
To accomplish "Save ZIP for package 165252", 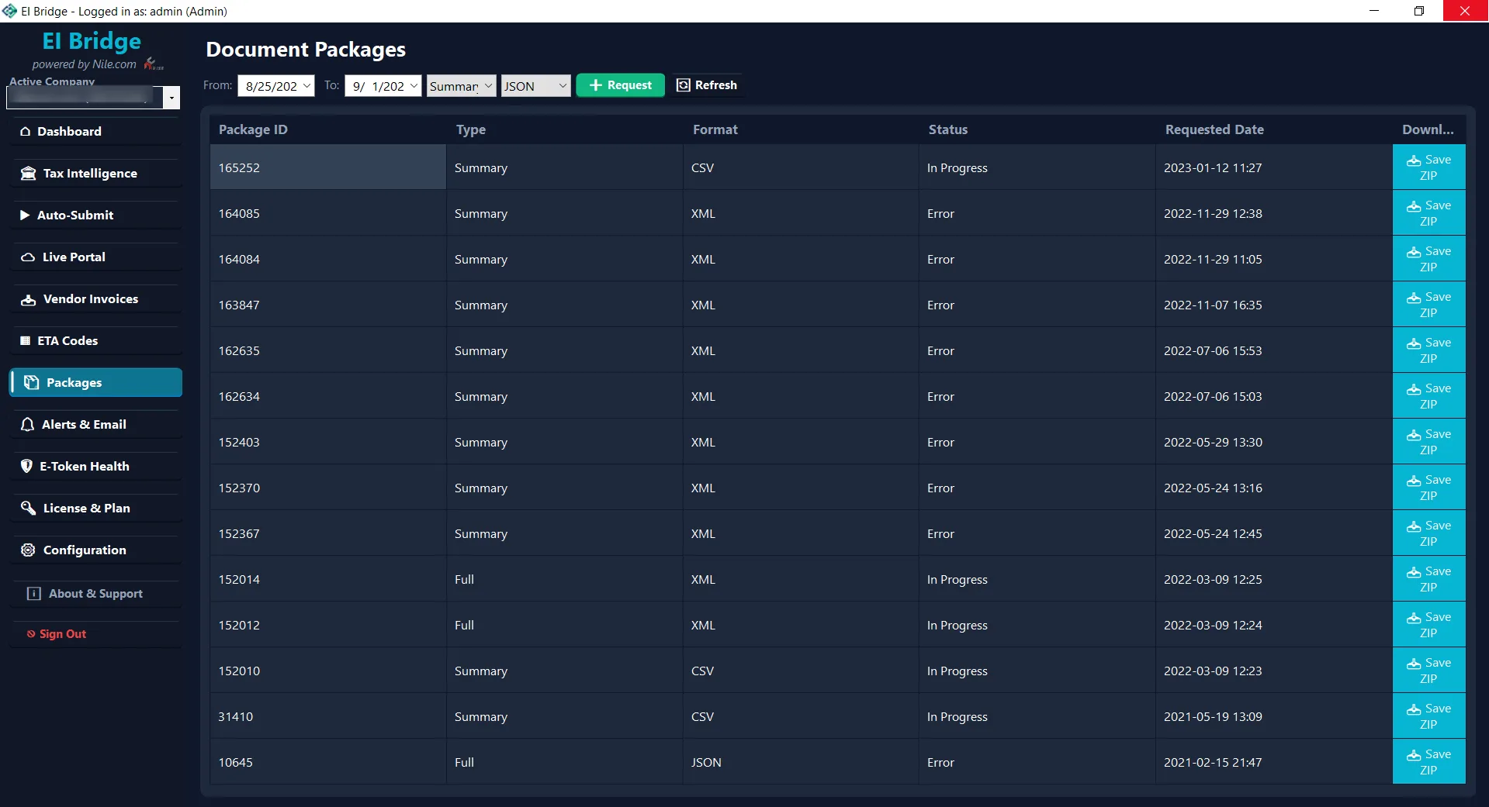I will (1428, 167).
